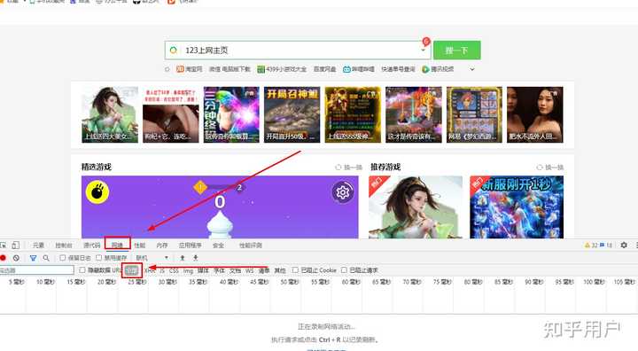The image size is (638, 351).
Task: Open DevTools settings gear icon
Action: [624, 246]
